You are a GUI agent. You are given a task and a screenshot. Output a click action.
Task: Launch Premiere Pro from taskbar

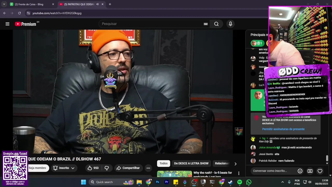pyautogui.click(x=167, y=182)
